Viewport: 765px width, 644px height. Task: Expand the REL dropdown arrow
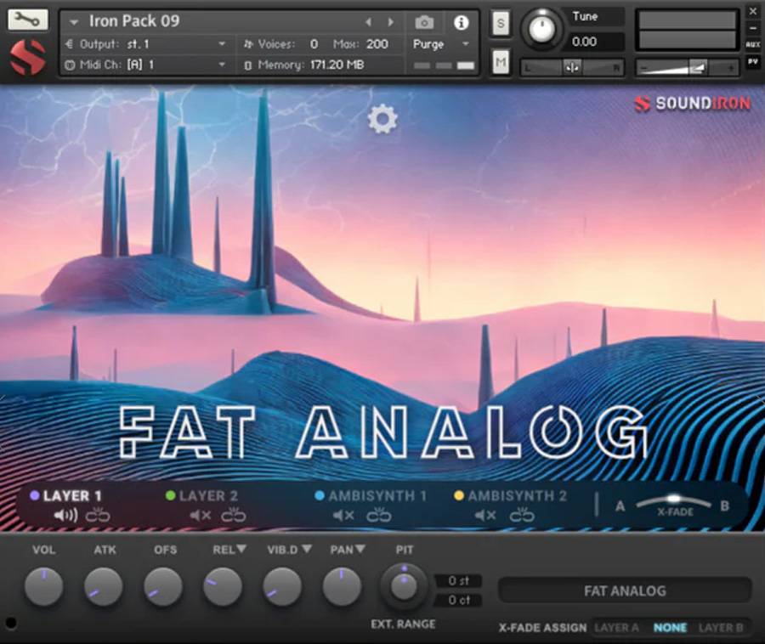241,550
